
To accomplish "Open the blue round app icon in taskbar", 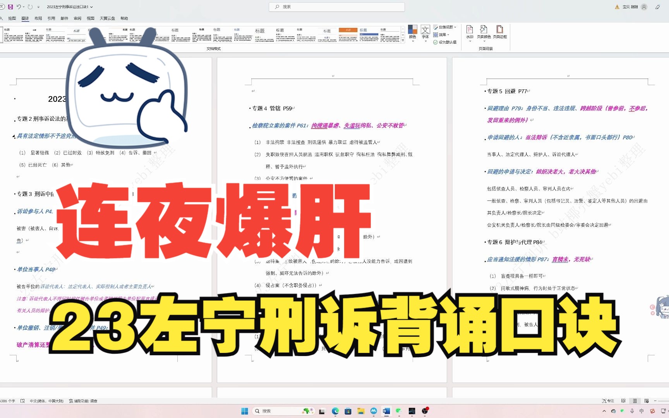I will (374, 411).
